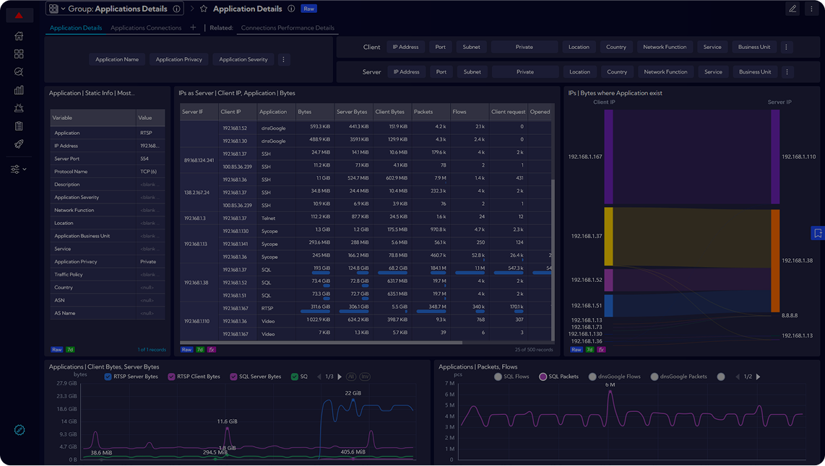Open the more options menu beside Application Severity
The width and height of the screenshot is (825, 466).
(284, 60)
